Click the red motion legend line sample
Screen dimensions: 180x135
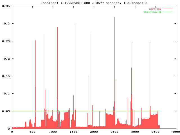168,9
